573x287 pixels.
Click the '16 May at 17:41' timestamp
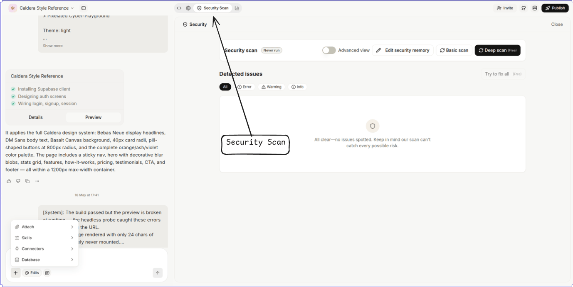86,195
